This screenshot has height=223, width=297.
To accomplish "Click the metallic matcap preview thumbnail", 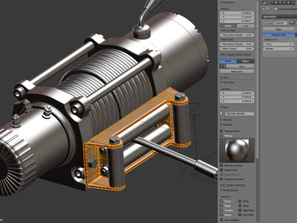I will pyautogui.click(x=237, y=151).
